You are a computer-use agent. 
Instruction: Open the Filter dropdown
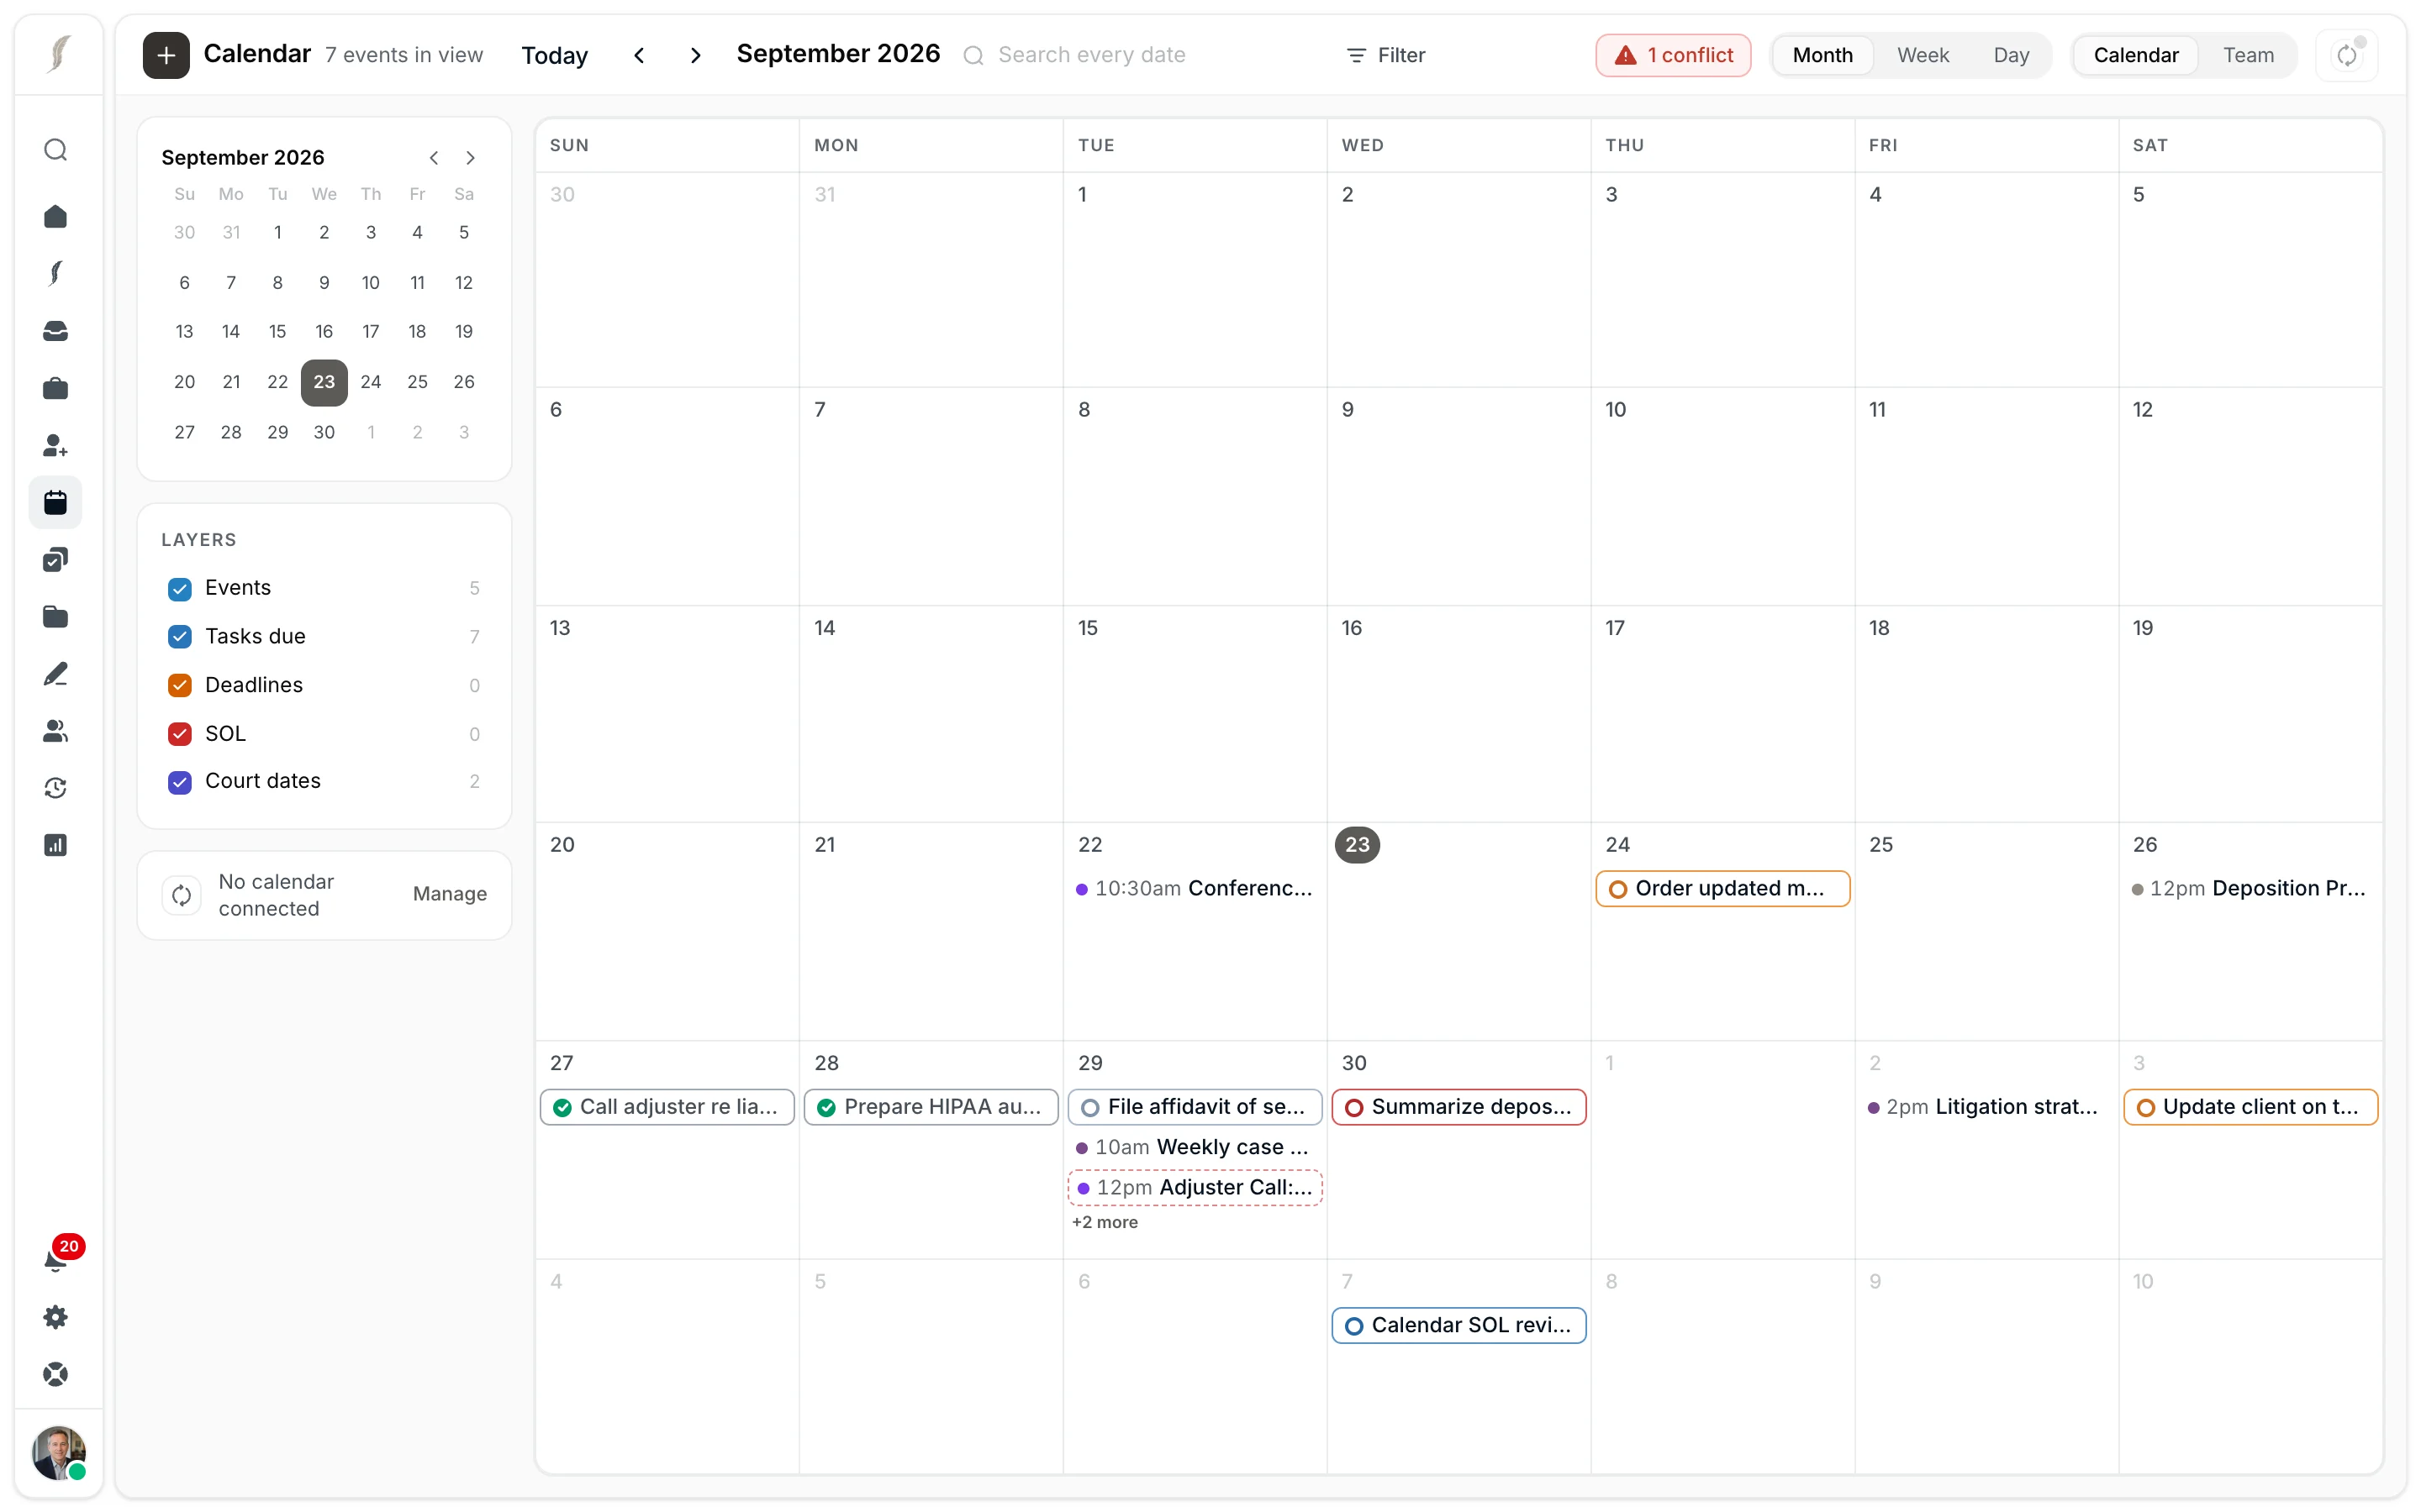[x=1385, y=55]
